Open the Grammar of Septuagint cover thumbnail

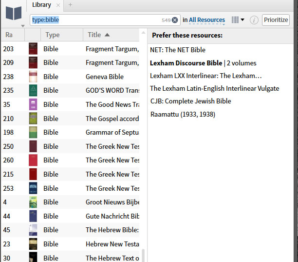point(33,132)
